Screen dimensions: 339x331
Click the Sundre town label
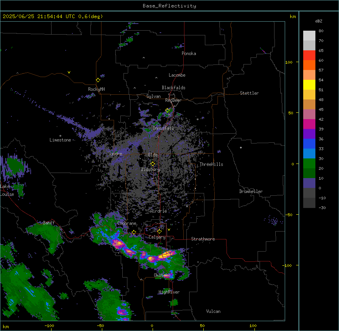(x=115, y=154)
